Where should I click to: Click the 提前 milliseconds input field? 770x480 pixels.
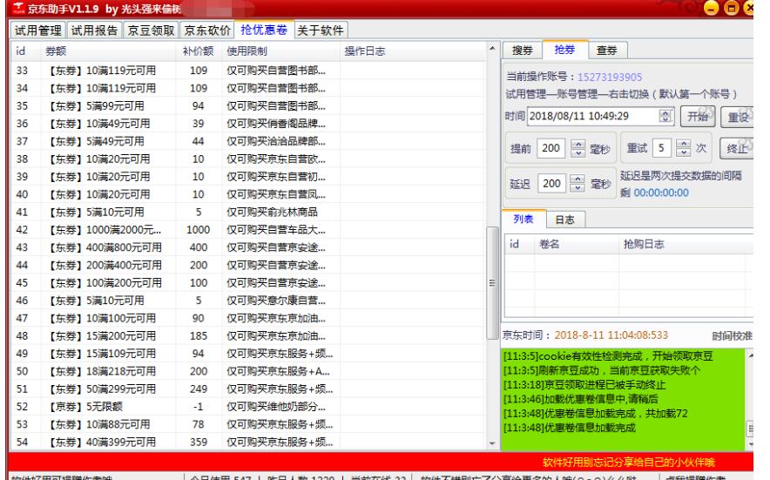click(551, 148)
